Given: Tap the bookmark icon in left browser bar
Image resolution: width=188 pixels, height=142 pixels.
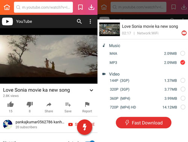Looking at the screenshot, I should pos(80,7).
